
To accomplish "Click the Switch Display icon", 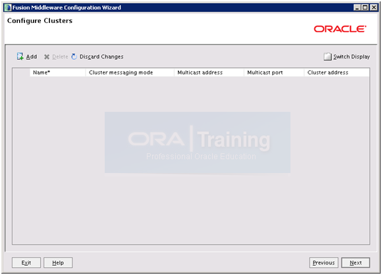I will pos(327,57).
